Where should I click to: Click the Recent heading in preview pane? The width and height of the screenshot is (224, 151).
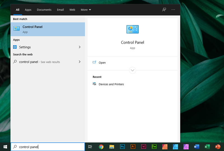(97, 77)
